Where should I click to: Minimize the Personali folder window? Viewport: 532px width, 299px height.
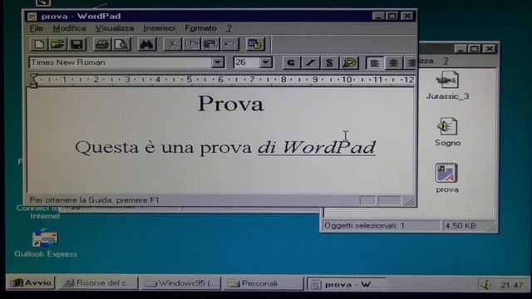click(x=460, y=49)
